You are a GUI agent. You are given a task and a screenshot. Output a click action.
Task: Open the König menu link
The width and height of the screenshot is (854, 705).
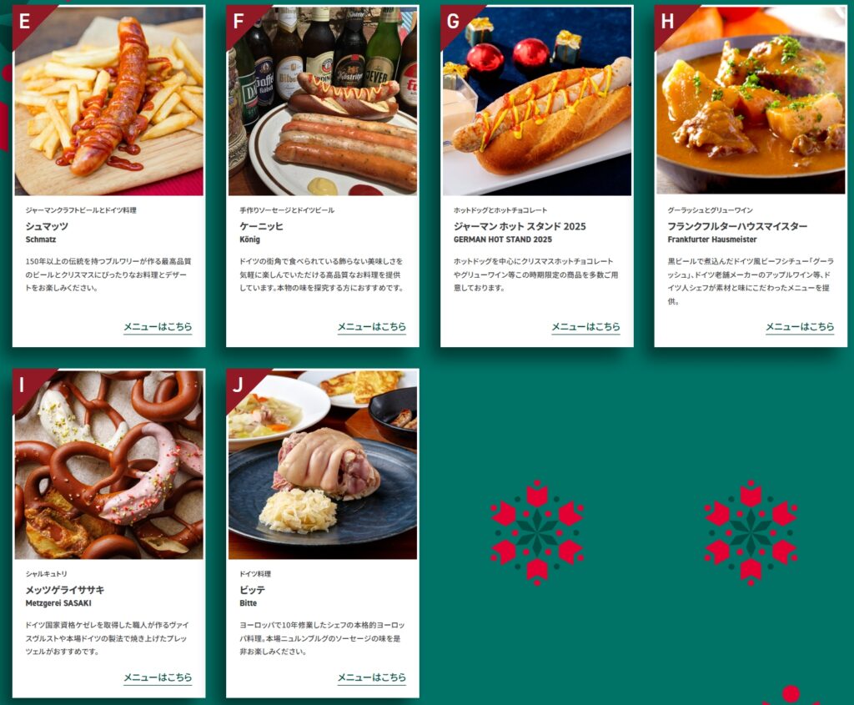[x=371, y=327]
